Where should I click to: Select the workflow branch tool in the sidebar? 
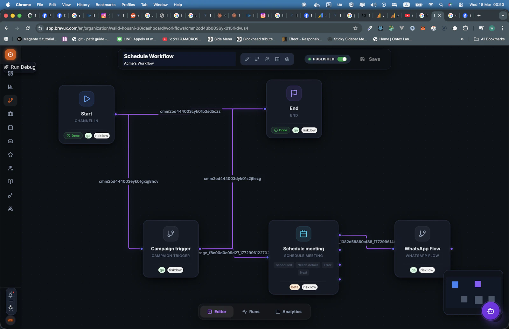point(10,100)
